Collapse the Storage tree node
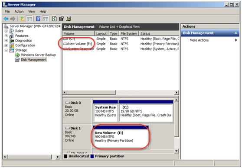Screen dimensions: 242x168 6,50
